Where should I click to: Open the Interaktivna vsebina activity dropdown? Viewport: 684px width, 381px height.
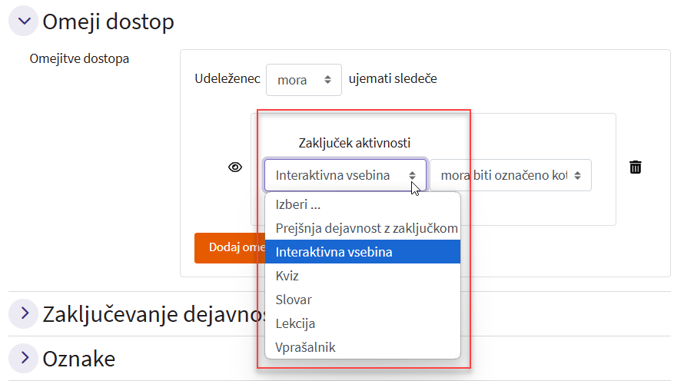(345, 175)
